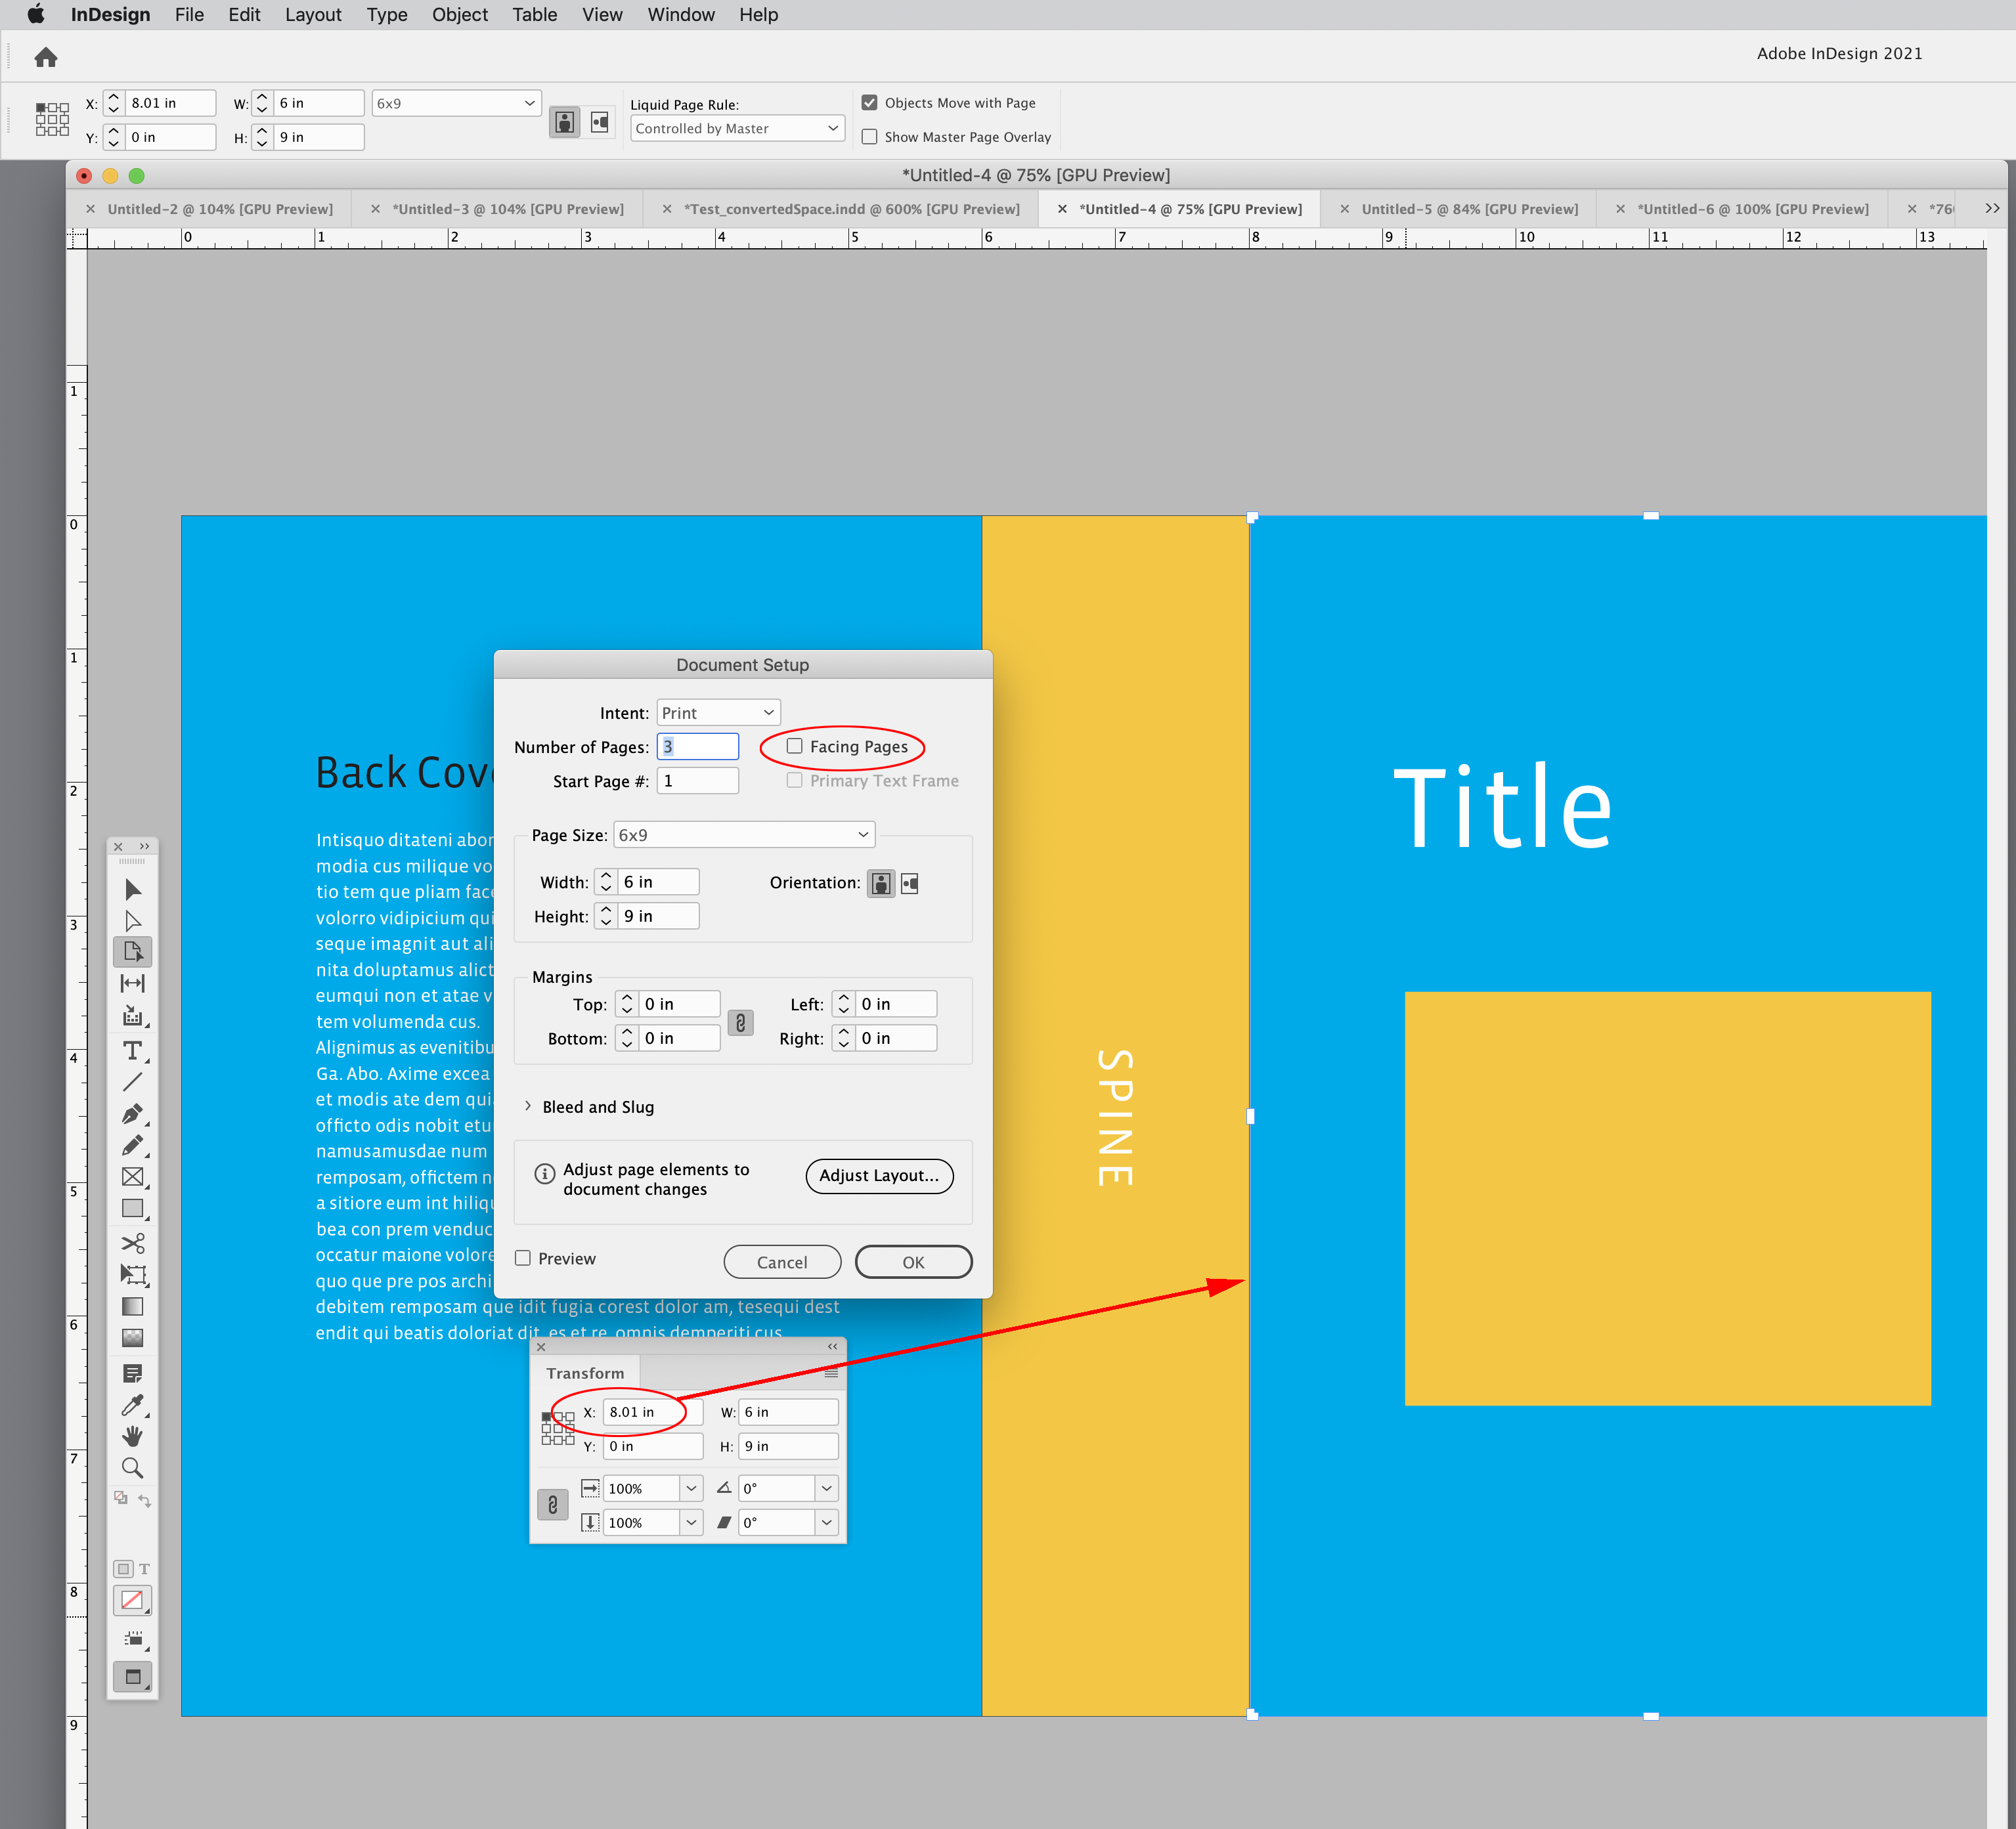Viewport: 2016px width, 1829px height.
Task: Select the Rectangle tool
Action: [133, 1209]
